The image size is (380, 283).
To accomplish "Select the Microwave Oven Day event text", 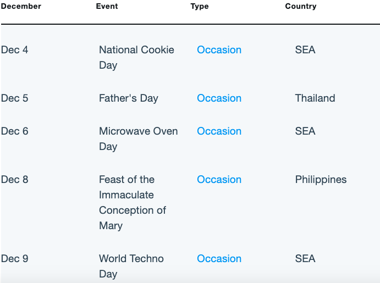I will (139, 139).
